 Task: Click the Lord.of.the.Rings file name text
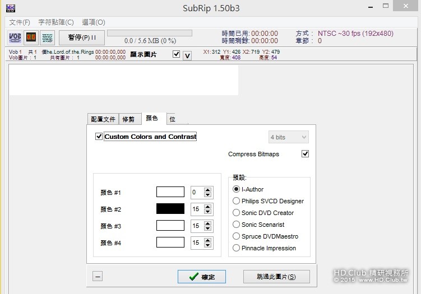(68, 52)
